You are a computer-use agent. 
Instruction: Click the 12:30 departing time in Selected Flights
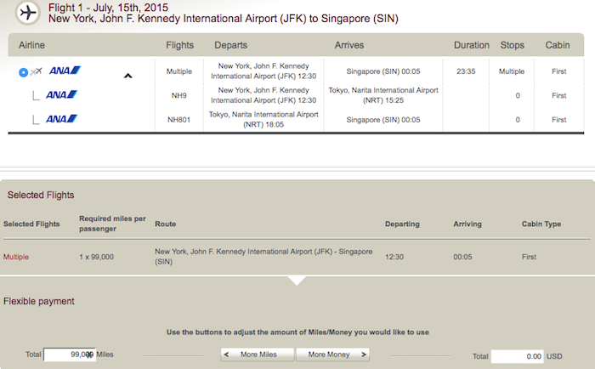pyautogui.click(x=394, y=257)
